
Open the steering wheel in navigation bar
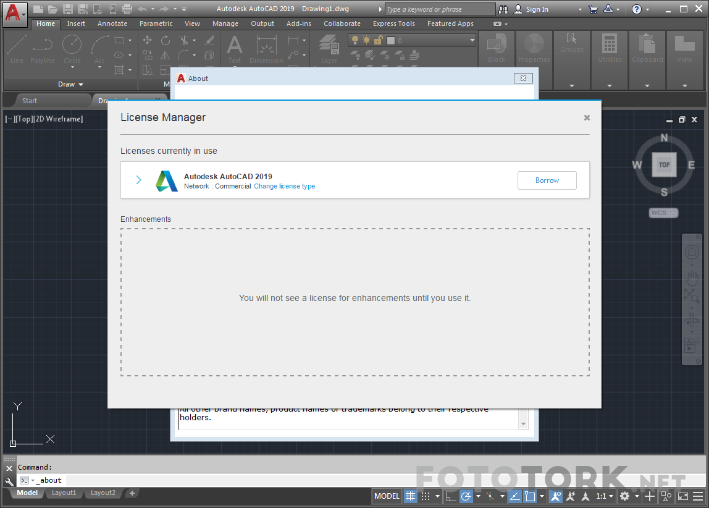pos(692,252)
